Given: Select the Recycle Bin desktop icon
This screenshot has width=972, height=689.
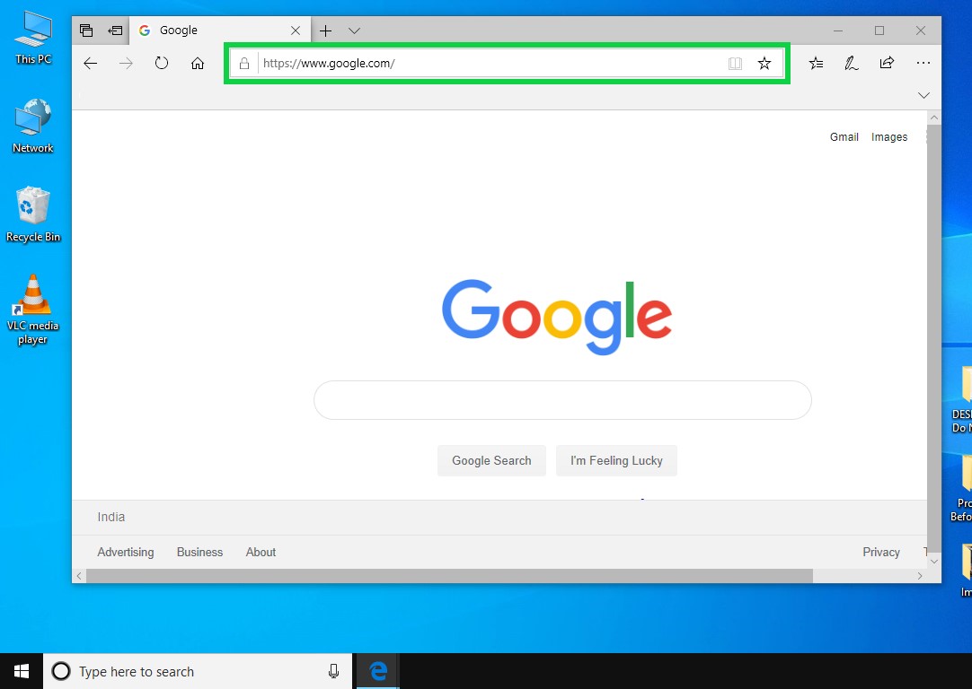Looking at the screenshot, I should [33, 214].
